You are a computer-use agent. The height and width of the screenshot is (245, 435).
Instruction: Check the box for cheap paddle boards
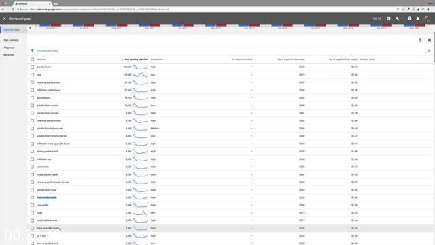[32, 174]
